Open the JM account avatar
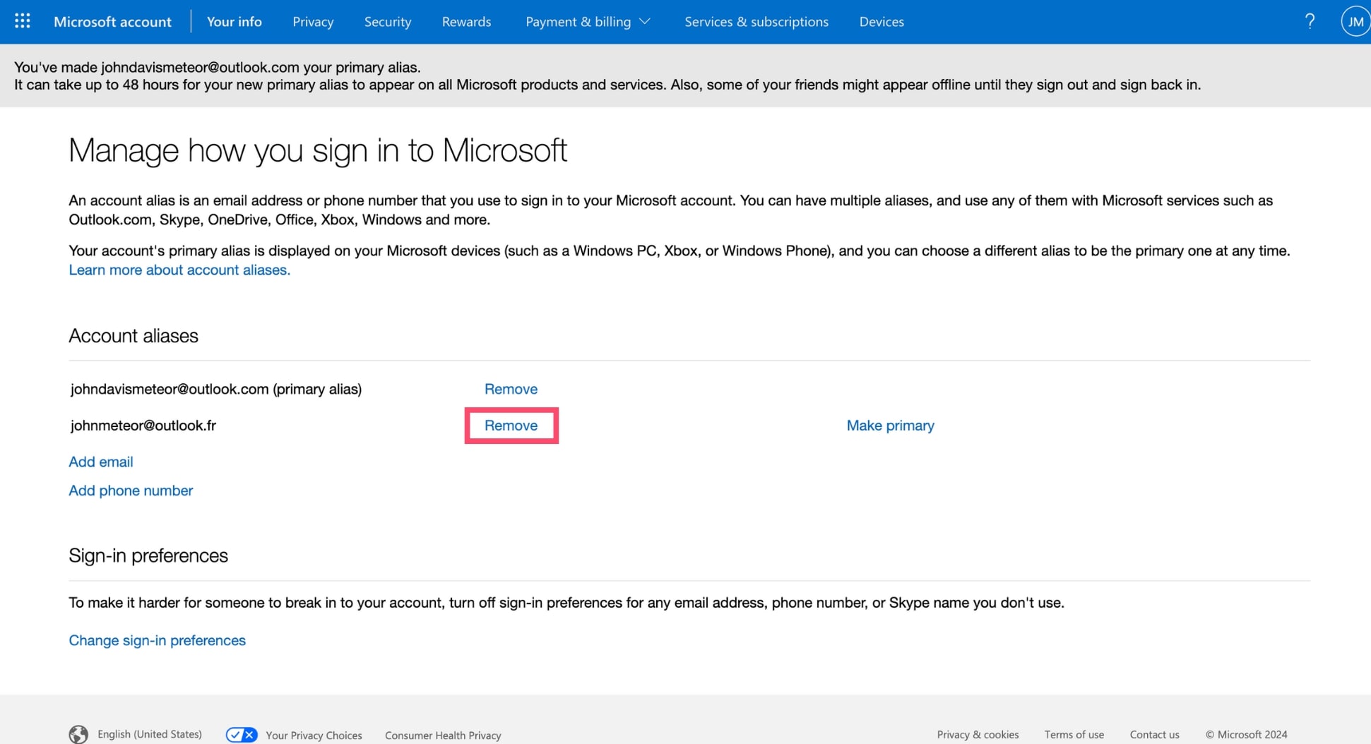This screenshot has width=1371, height=744. pyautogui.click(x=1355, y=21)
